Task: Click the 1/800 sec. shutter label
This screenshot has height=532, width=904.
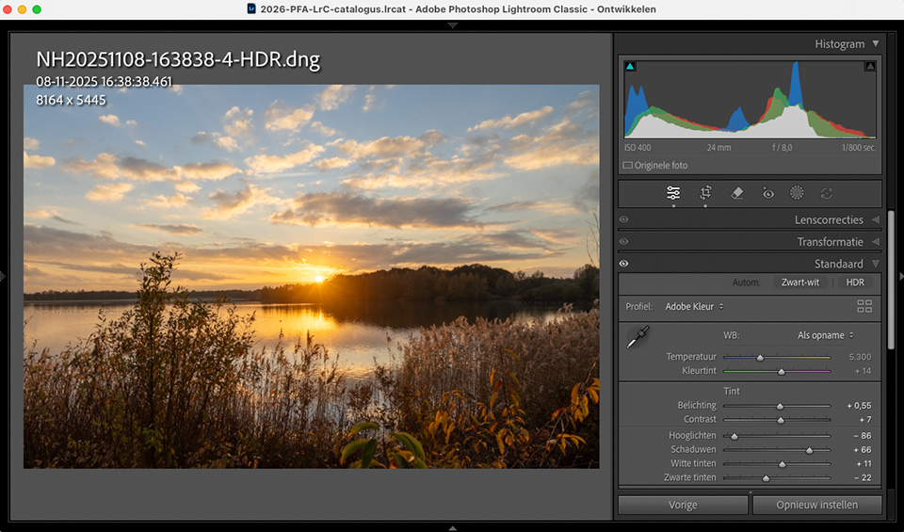Action: [x=858, y=148]
